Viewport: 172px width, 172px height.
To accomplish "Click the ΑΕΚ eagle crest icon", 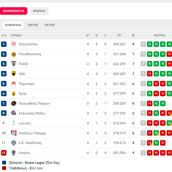I will 14,74.
